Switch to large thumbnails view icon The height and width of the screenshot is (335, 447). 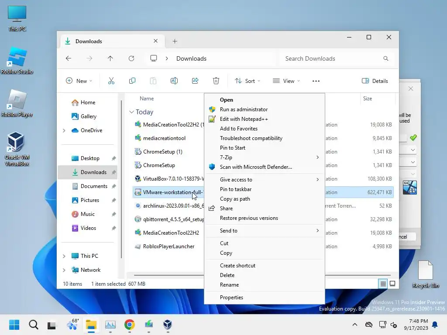pos(392,284)
